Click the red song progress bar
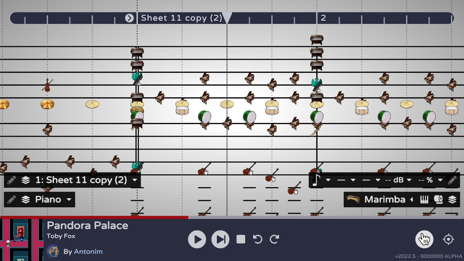The image size is (464, 261). click(x=94, y=217)
